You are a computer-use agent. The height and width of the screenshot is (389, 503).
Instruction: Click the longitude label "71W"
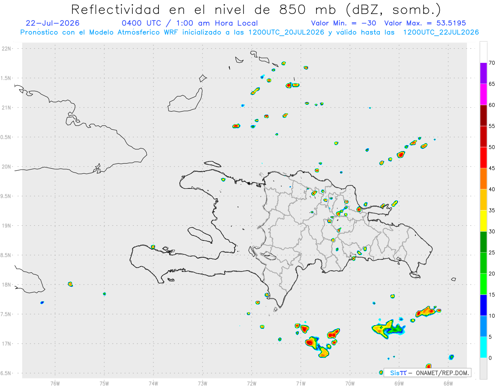pos(301,383)
